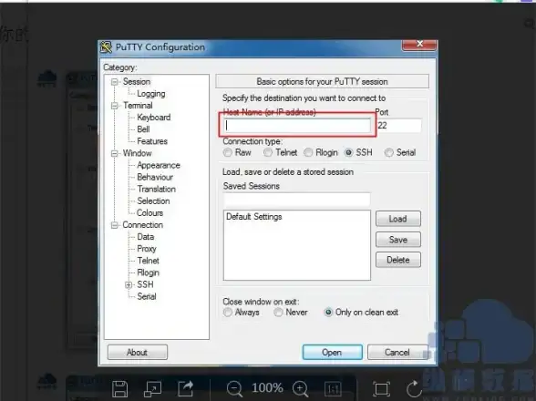Select Proxy category

click(x=147, y=249)
